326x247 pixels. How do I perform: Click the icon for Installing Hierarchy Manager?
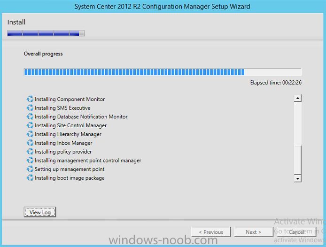pyautogui.click(x=30, y=134)
